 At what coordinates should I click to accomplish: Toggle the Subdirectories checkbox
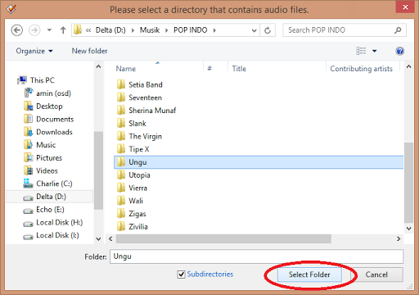click(181, 275)
